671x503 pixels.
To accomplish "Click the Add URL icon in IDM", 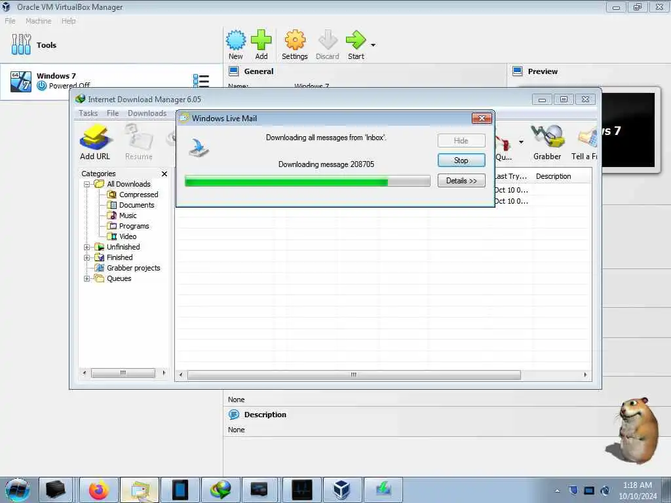I will [x=95, y=138].
